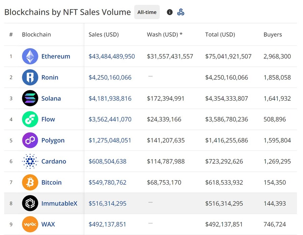Select Ronin buyers count 1,858,058
The image size is (303, 235).
coord(277,77)
